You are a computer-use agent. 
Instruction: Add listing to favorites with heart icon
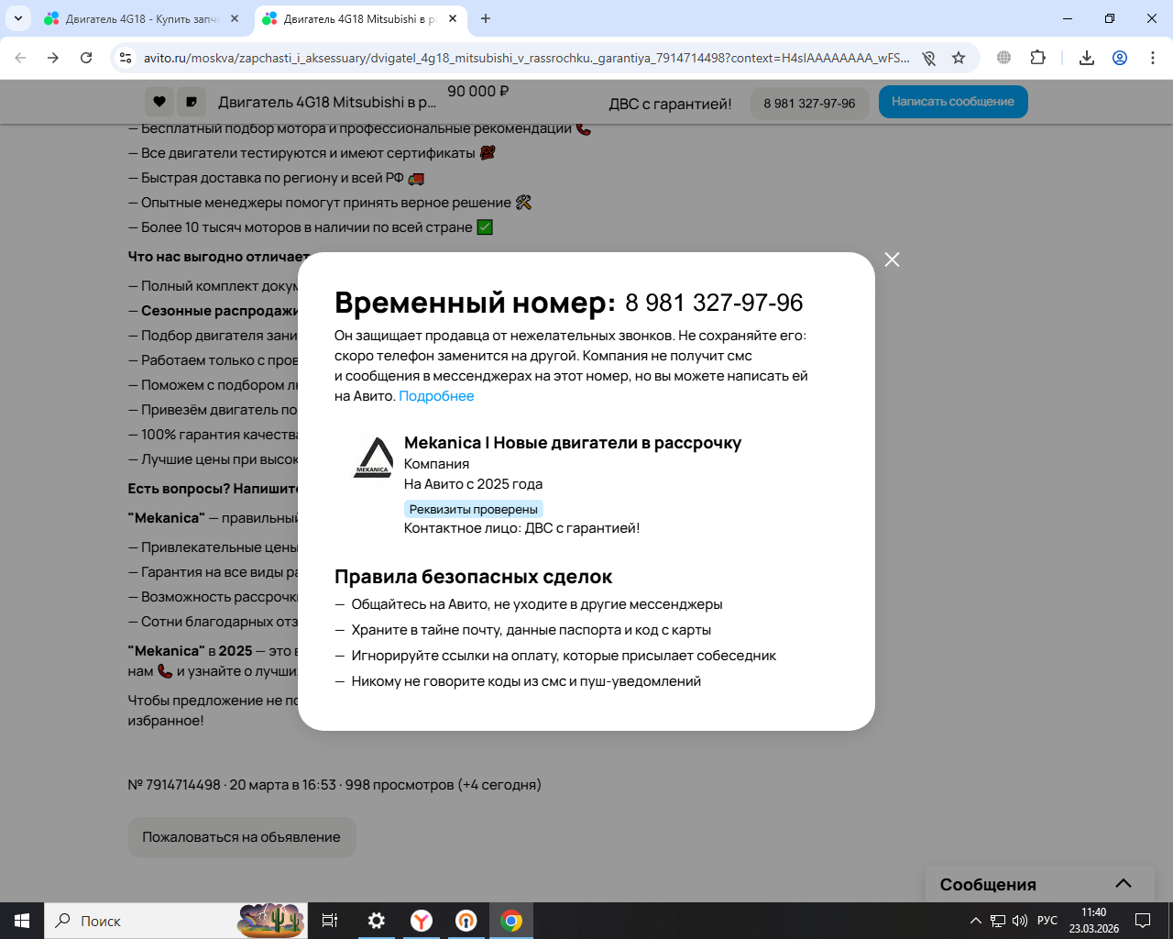point(159,102)
